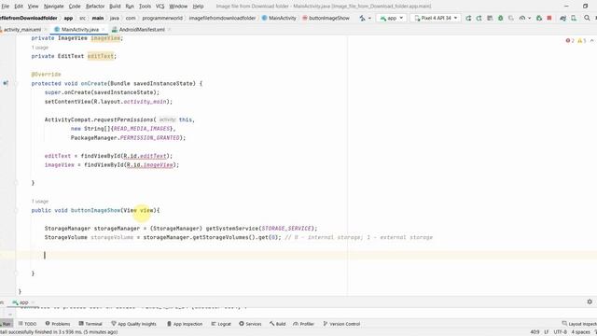Click the red error count indicator

(x=570, y=41)
